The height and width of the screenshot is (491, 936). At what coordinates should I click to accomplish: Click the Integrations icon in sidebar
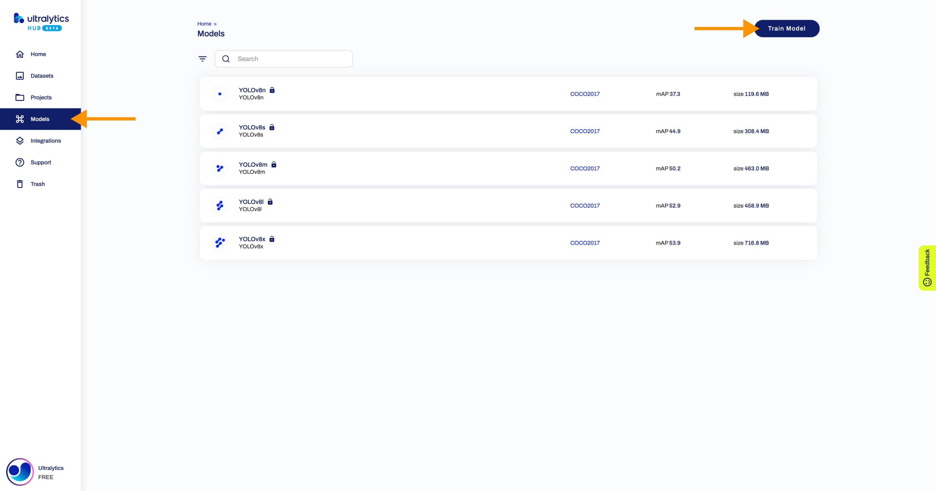[x=20, y=140]
